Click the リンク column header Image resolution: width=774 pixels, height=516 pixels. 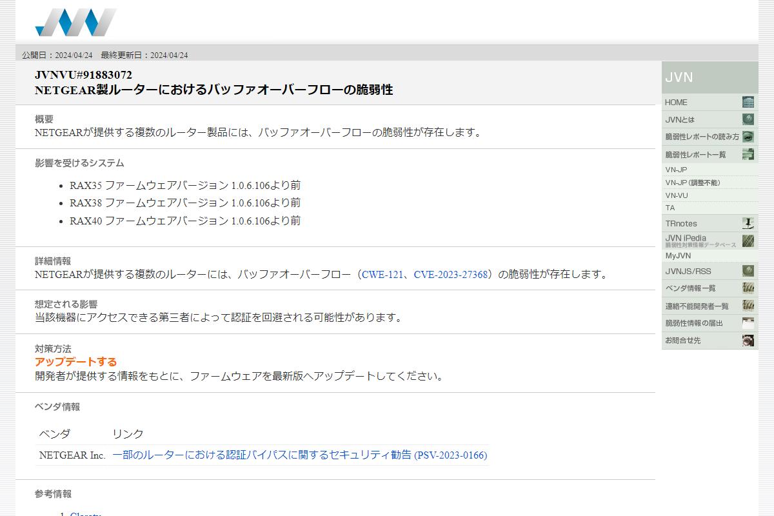tap(128, 434)
